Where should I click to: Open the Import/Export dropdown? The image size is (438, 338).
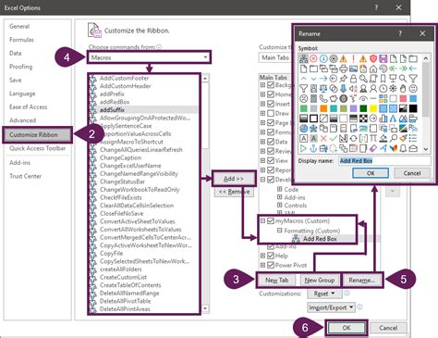[331, 307]
